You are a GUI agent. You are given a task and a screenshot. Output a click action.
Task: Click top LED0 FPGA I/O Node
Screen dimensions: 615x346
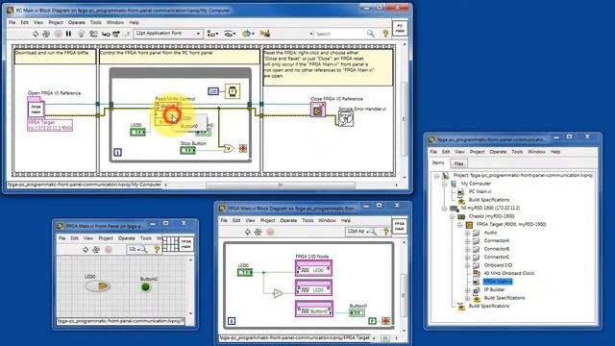tap(314, 268)
